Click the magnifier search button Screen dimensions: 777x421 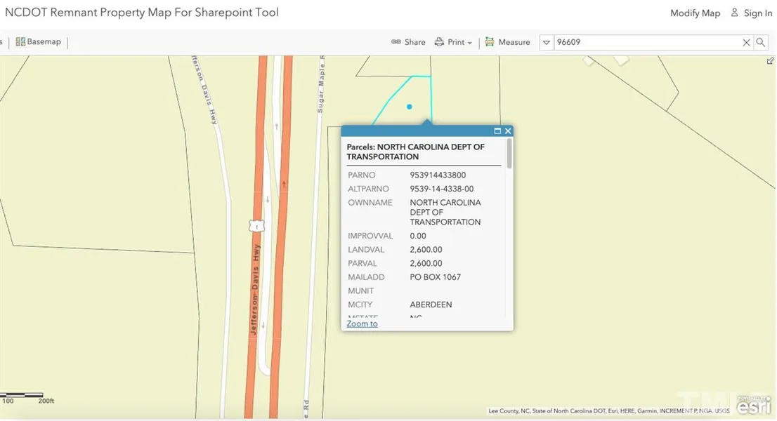[x=761, y=43]
